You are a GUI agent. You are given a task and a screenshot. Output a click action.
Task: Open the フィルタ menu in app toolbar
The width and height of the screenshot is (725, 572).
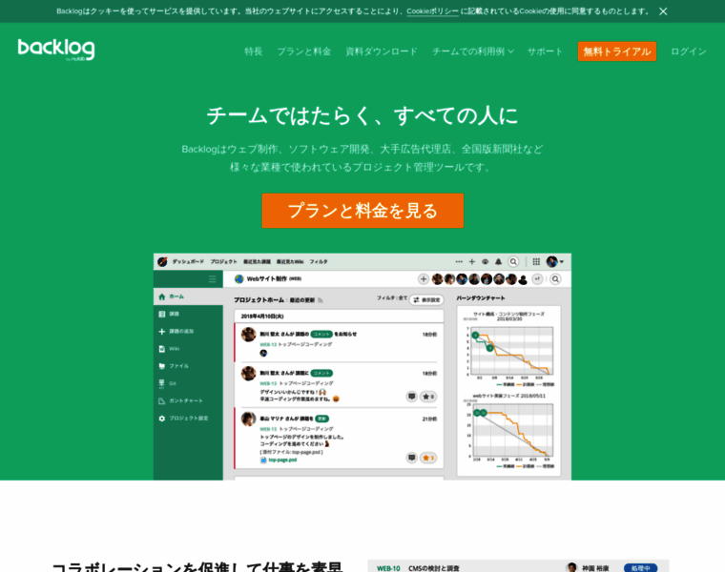[319, 262]
